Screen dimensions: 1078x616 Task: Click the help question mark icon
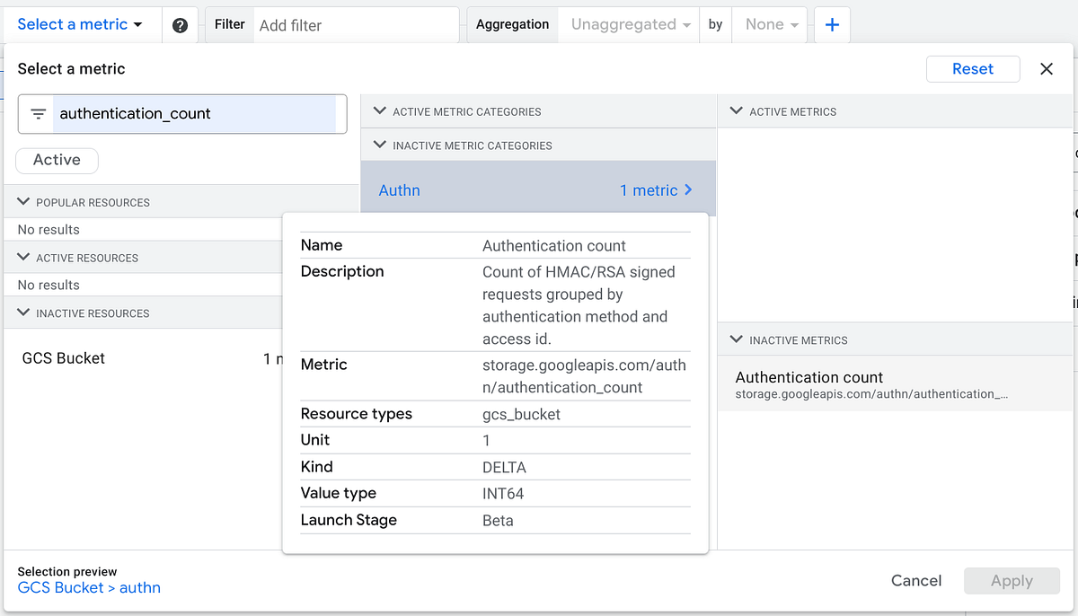click(x=180, y=24)
